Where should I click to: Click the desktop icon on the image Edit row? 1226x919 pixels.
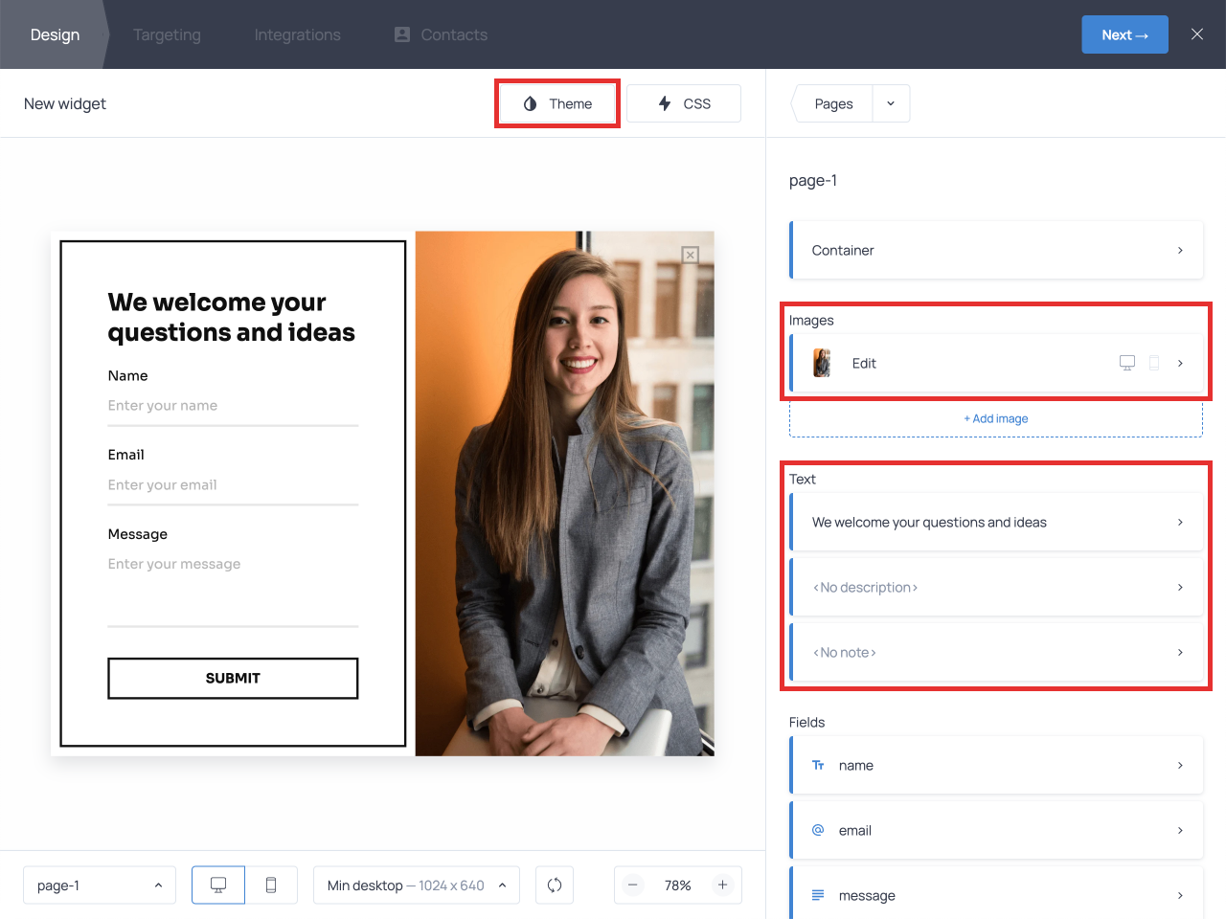(1126, 363)
